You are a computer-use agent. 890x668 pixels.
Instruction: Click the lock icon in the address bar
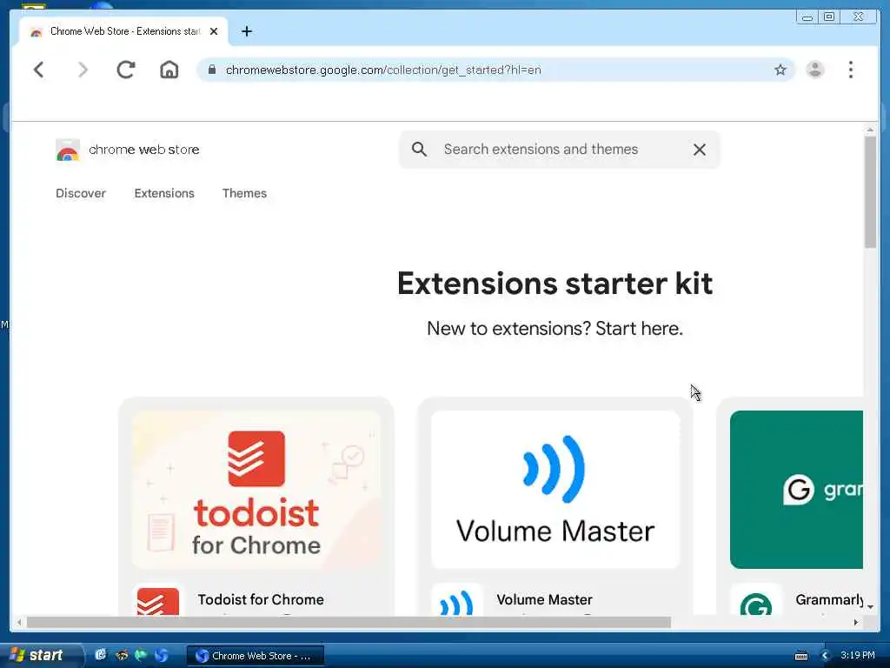click(212, 70)
